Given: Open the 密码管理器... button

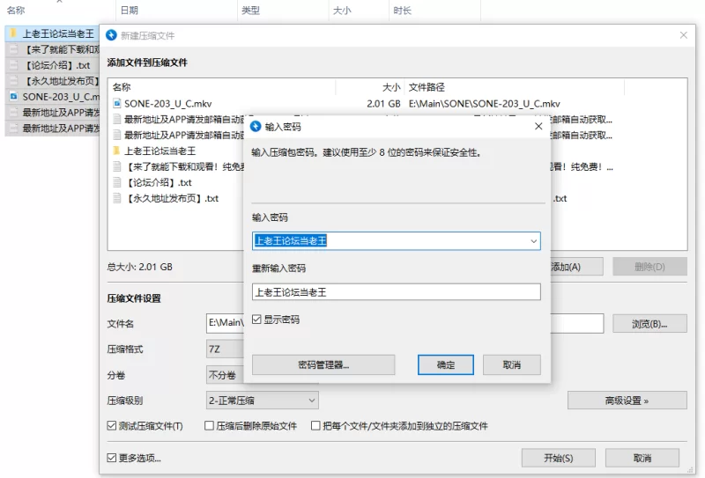Looking at the screenshot, I should pyautogui.click(x=323, y=364).
